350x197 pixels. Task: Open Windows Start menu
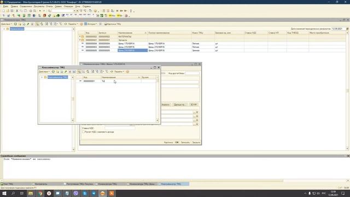point(4,193)
